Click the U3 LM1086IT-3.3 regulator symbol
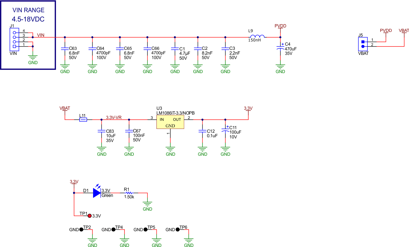The height and width of the screenshot is (247, 409). pyautogui.click(x=170, y=122)
